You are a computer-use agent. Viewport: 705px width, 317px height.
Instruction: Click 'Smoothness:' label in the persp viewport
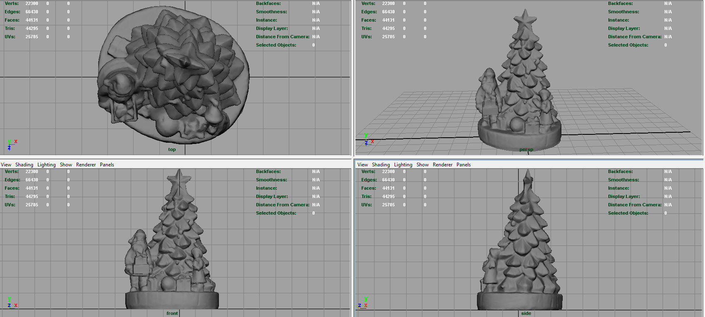623,12
